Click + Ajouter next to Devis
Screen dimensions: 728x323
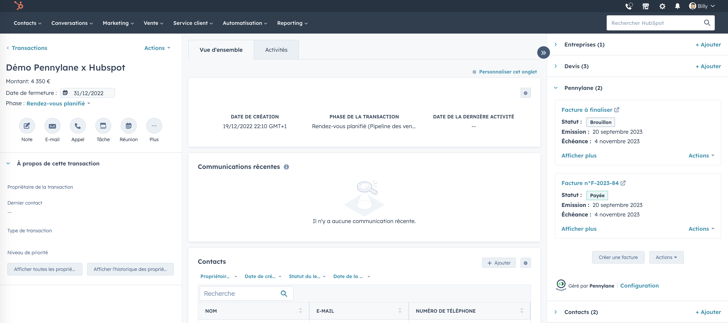[708, 66]
